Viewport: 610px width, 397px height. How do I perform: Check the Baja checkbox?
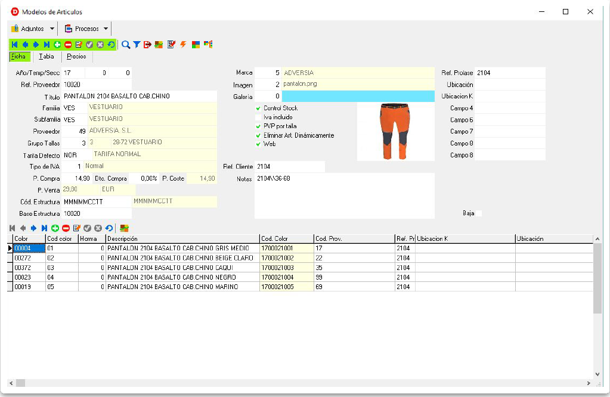pos(478,213)
